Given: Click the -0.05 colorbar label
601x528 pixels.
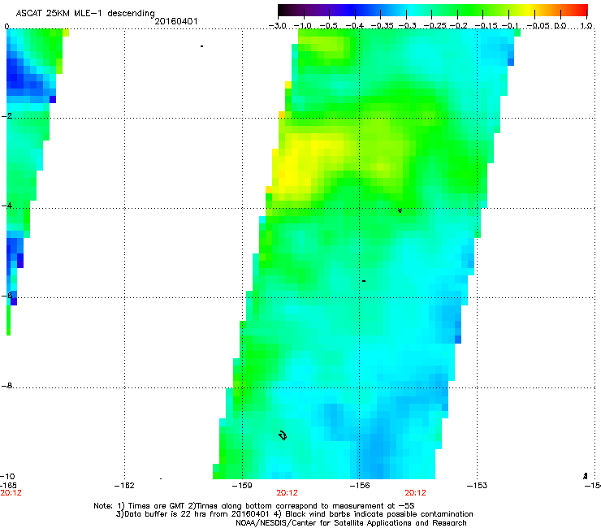Looking at the screenshot, I should click(x=538, y=26).
